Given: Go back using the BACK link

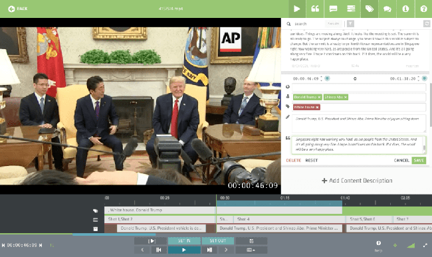Looking at the screenshot, I should (18, 9).
